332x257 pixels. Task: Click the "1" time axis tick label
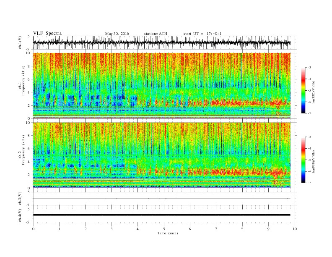coord(59,229)
